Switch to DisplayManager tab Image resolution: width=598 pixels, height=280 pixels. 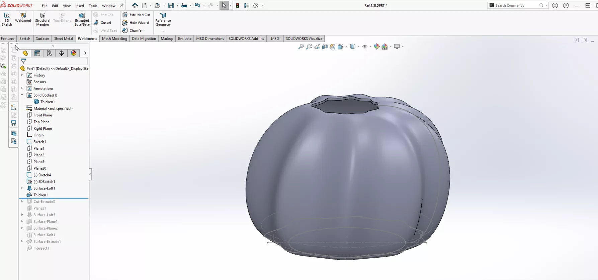74,53
